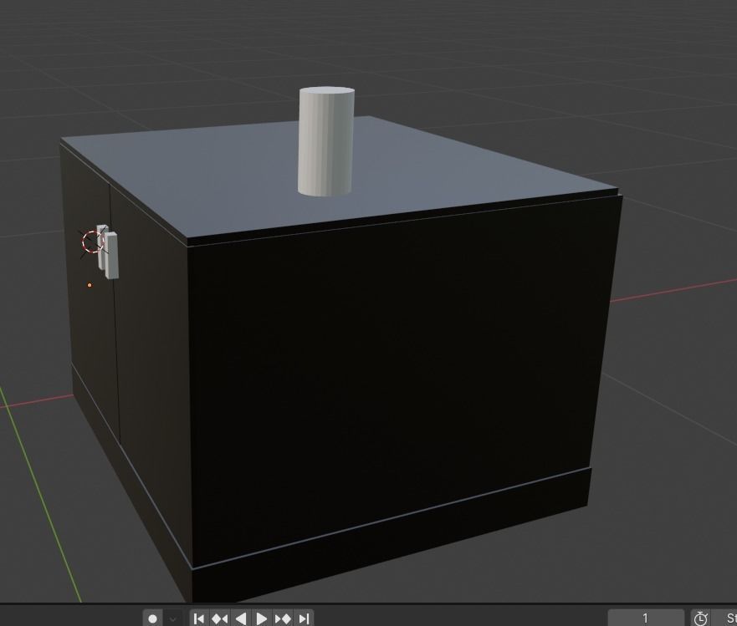Click the orange origin dot

(90, 285)
